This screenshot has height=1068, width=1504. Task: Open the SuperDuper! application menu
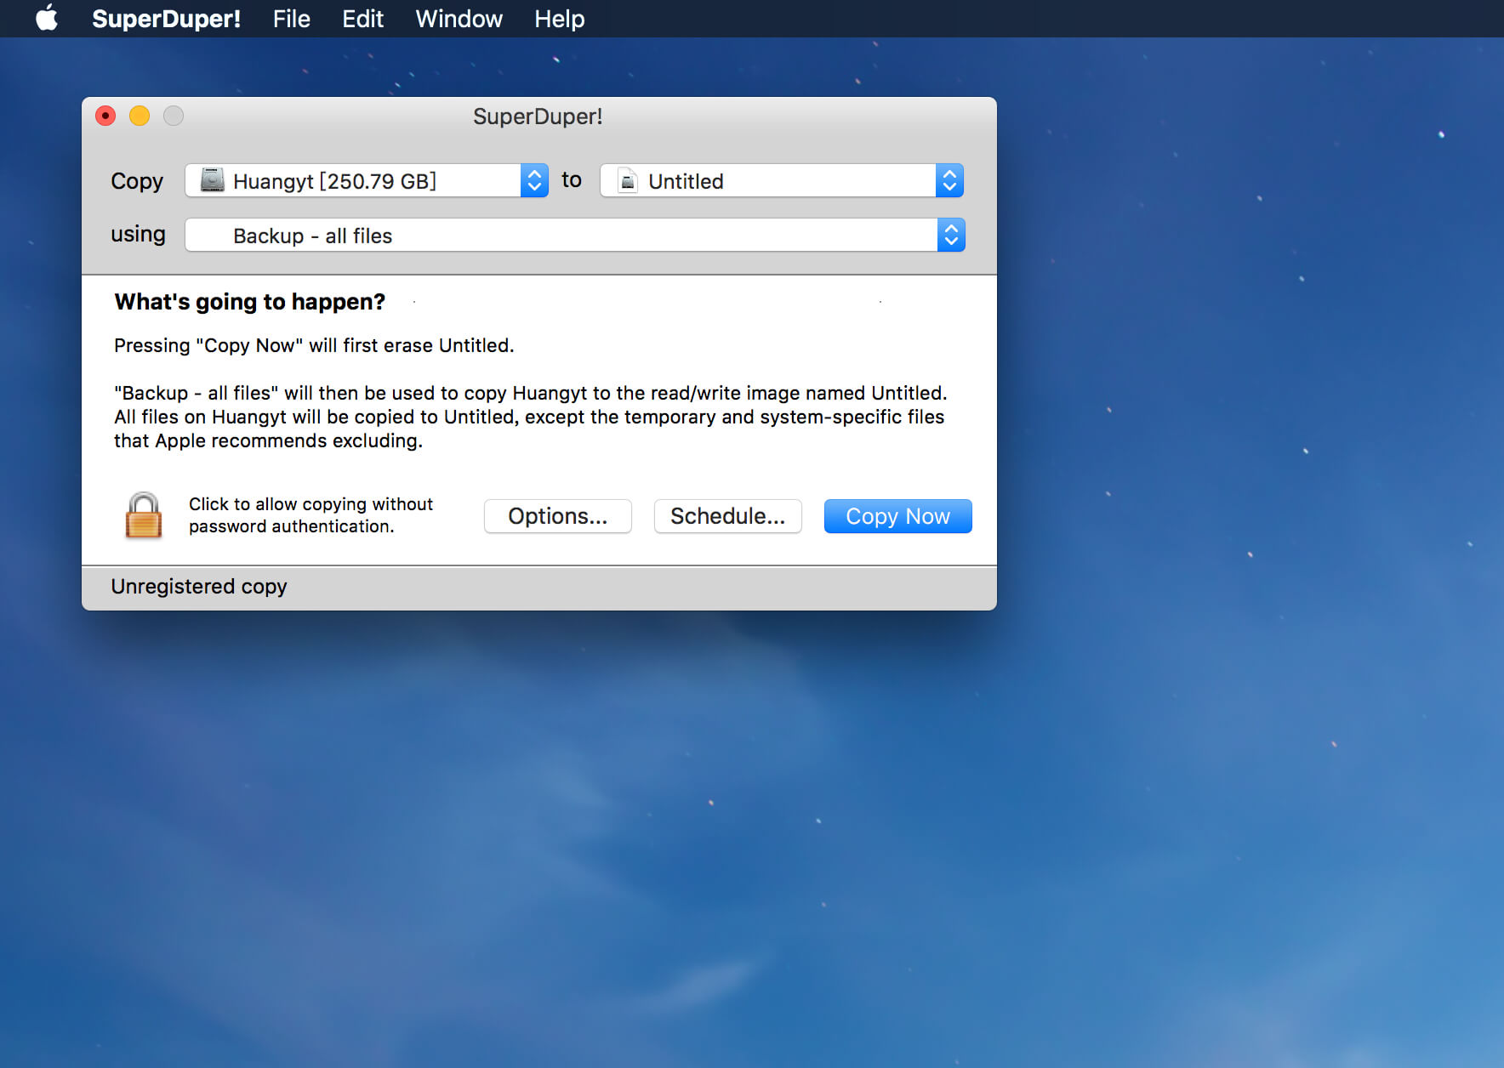pos(166,19)
